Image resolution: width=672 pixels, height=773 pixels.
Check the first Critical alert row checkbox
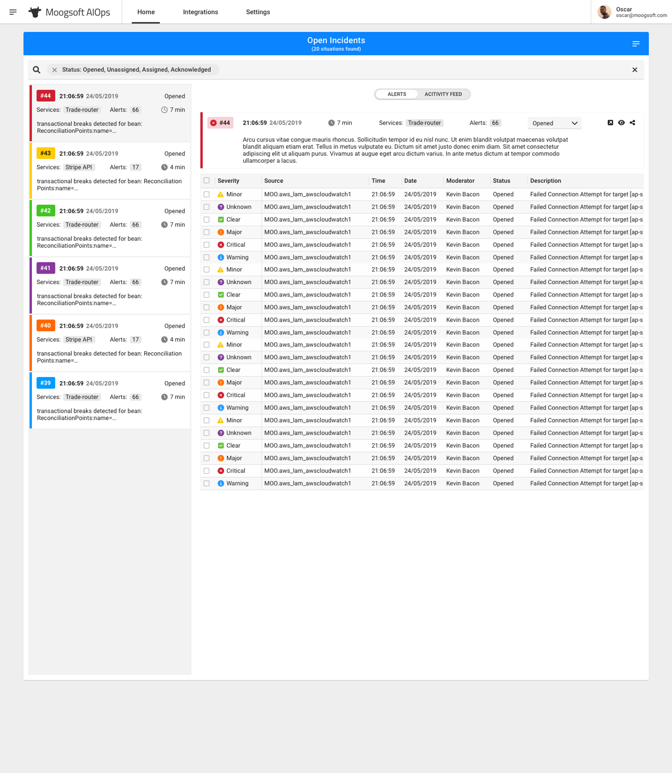tap(207, 245)
